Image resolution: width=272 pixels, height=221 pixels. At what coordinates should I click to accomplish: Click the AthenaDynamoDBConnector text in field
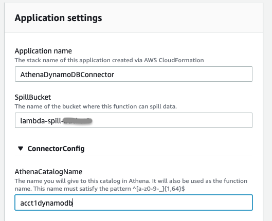coord(67,75)
